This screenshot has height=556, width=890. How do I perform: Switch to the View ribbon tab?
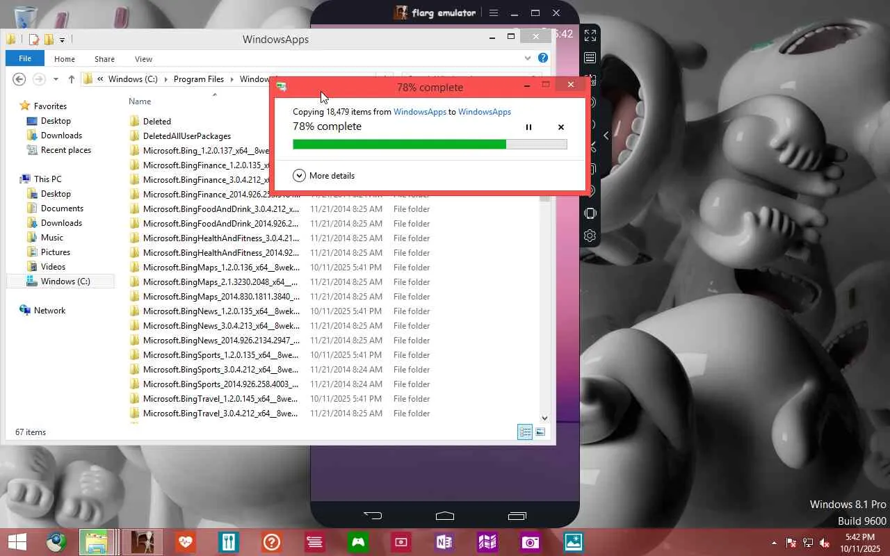[x=143, y=59]
